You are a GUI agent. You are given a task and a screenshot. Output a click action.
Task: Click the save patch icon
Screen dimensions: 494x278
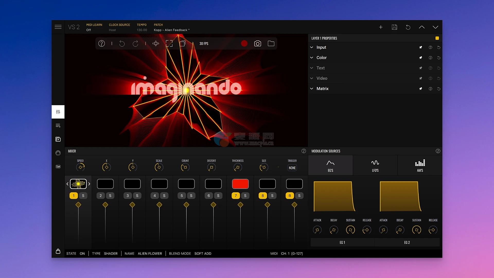click(394, 27)
